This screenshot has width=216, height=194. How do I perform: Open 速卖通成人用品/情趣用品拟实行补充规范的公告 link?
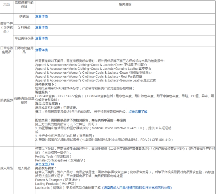pyautogui.click(x=137, y=188)
